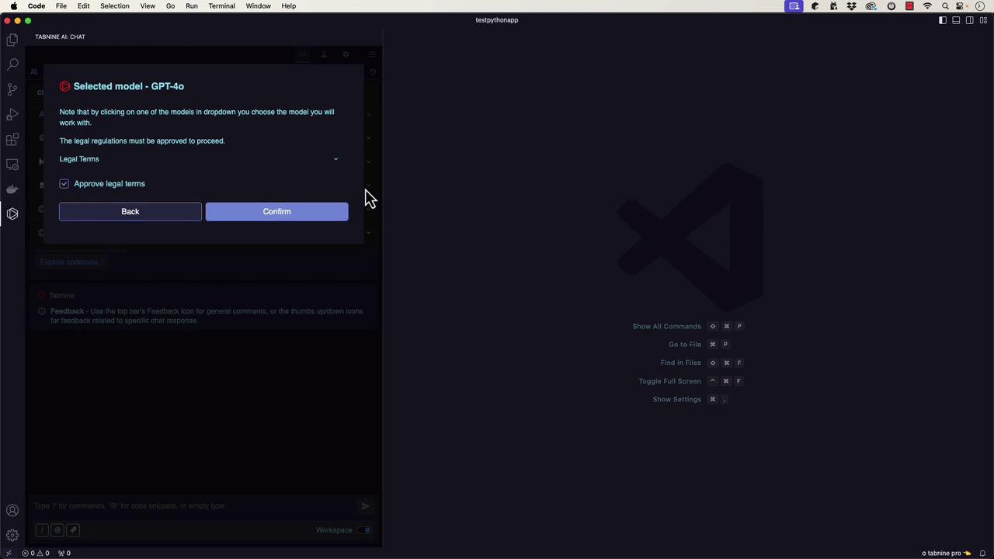Click the Show Settings hint
This screenshot has width=994, height=559.
coord(677,400)
